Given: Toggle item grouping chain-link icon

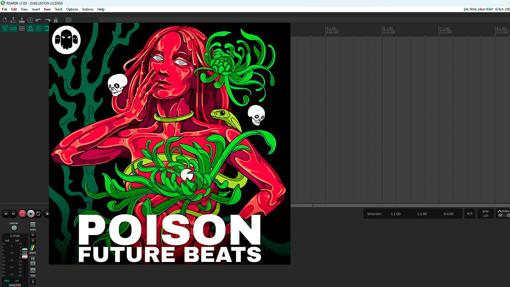Looking at the screenshot, I should pyautogui.click(x=13, y=28).
